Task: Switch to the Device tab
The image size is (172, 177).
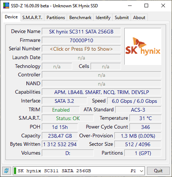Action: (x=11, y=17)
